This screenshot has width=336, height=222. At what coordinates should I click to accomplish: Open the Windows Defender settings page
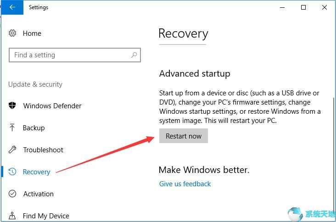pos(52,106)
